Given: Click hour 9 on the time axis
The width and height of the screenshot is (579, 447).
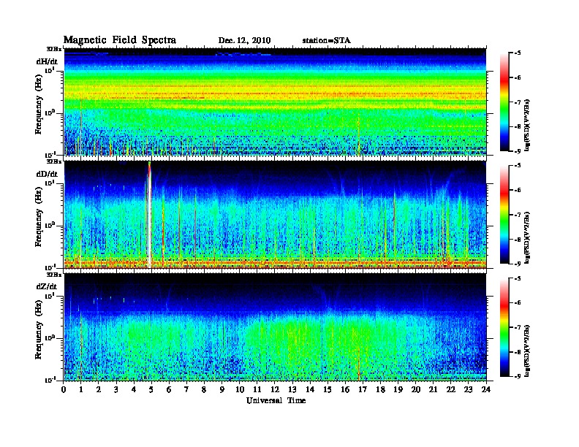Looking at the screenshot, I should tap(222, 390).
